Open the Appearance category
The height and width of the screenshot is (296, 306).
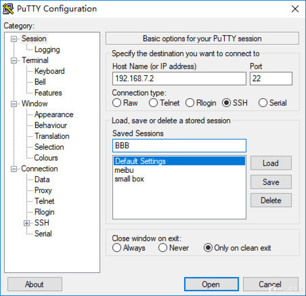tap(54, 115)
